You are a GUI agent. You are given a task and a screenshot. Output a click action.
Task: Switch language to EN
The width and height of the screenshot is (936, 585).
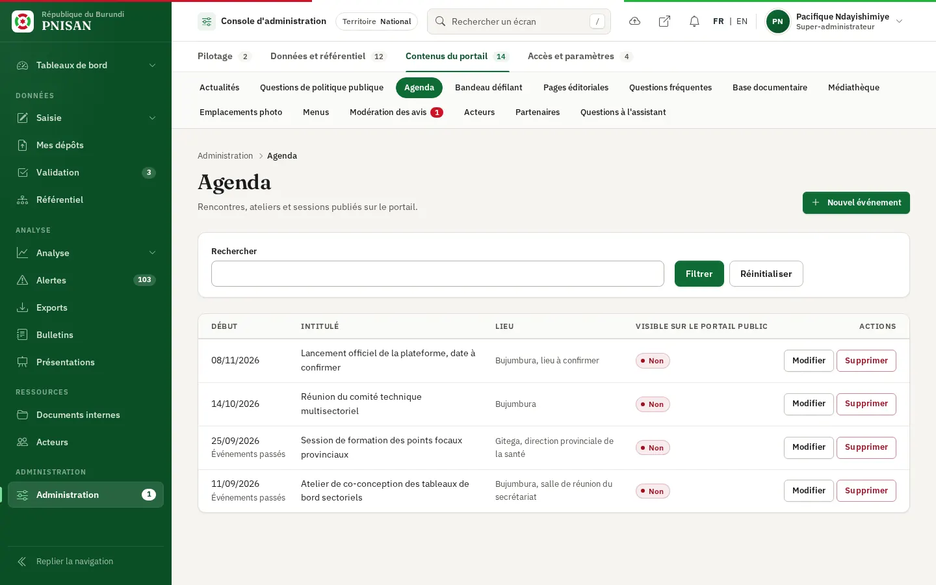(x=742, y=21)
